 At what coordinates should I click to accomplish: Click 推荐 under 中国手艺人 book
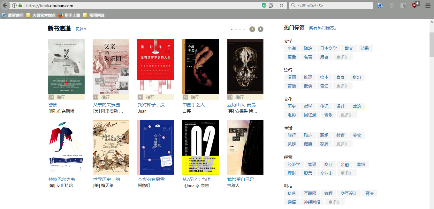[195, 97]
